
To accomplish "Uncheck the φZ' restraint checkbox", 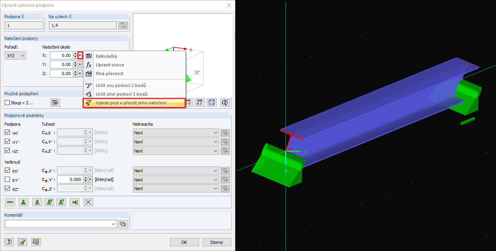I will click(x=8, y=189).
